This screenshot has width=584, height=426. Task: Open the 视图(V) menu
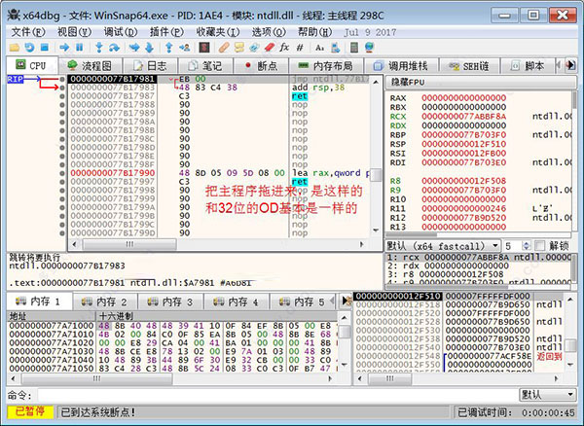click(x=74, y=32)
